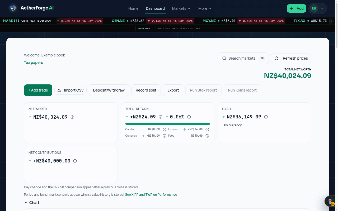Click the EB avatar icon
The width and height of the screenshot is (338, 211).
tap(314, 8)
